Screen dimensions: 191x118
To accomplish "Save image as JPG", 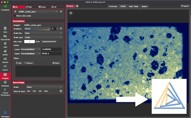I will [x=40, y=91].
